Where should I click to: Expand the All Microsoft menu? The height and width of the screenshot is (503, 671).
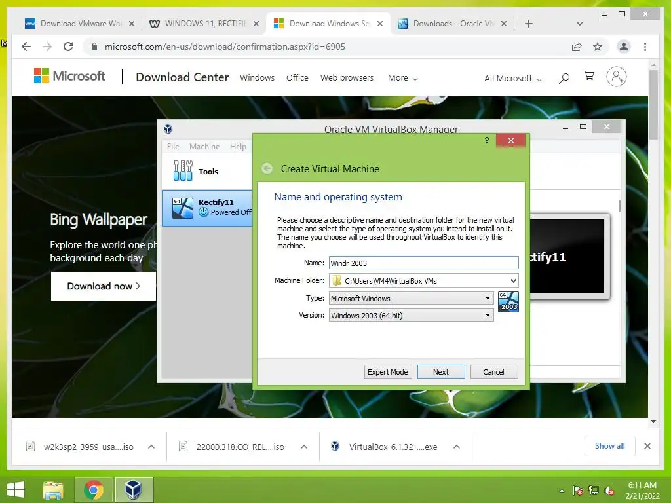512,79
